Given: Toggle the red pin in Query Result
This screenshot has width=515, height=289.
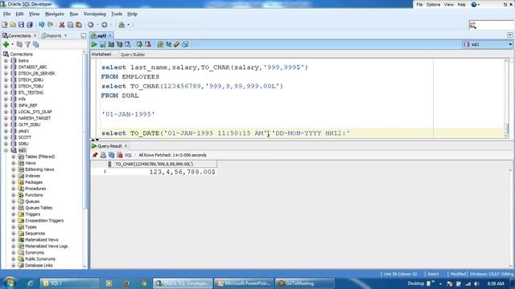Looking at the screenshot, I should [95, 155].
